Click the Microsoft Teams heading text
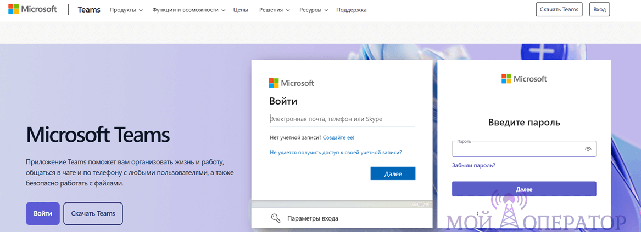The image size is (641, 232). [x=98, y=135]
